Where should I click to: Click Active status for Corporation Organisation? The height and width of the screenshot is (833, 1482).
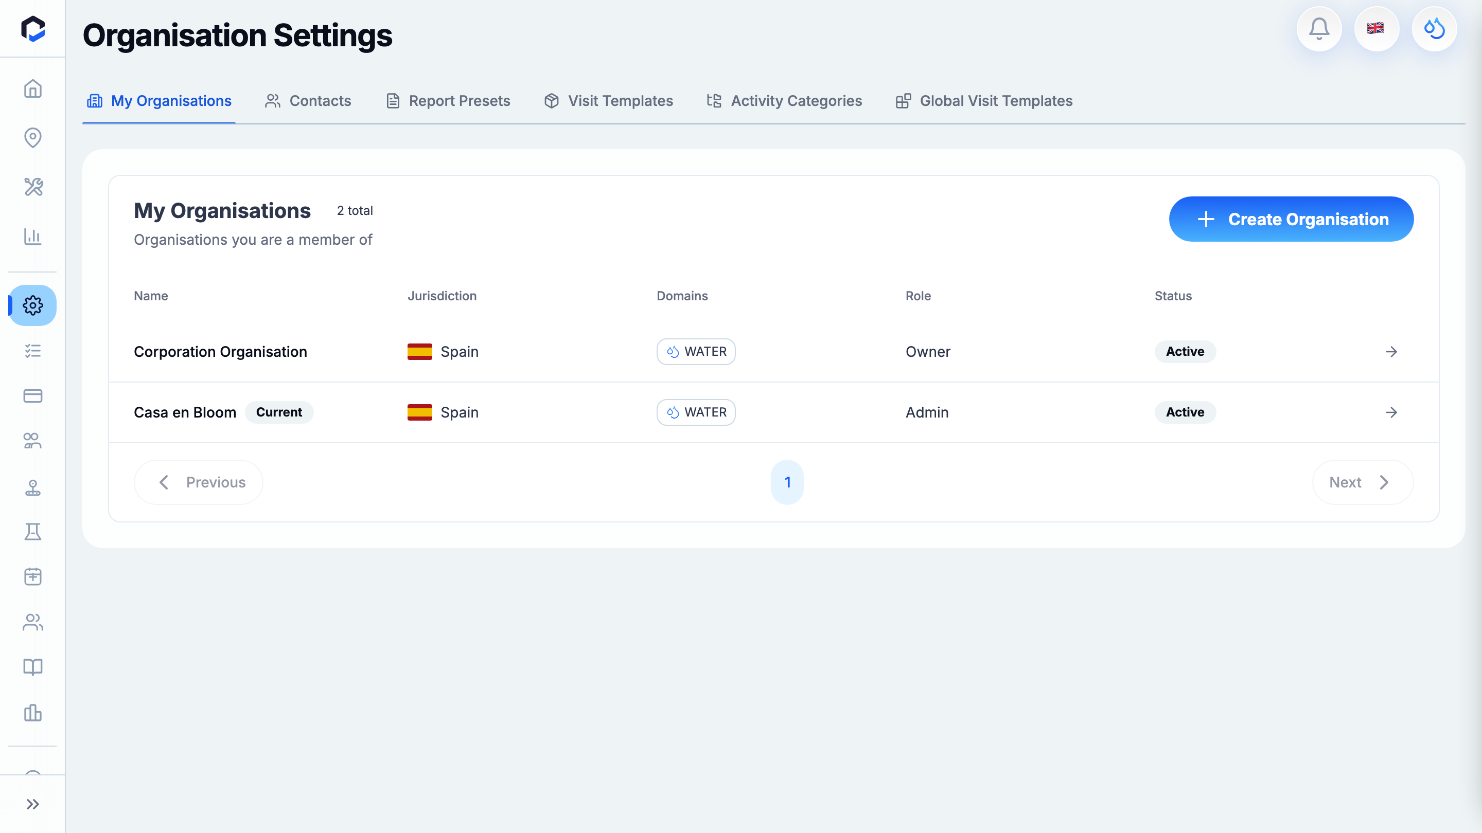tap(1185, 352)
